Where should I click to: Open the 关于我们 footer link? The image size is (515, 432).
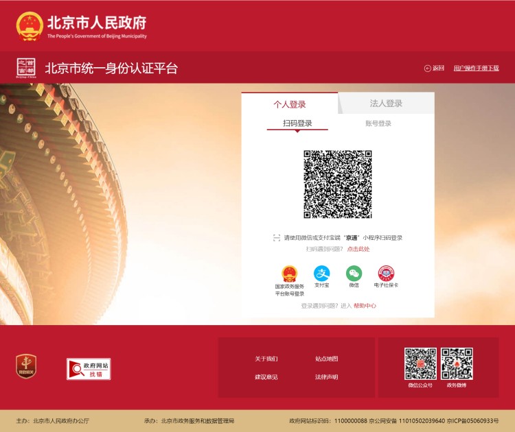point(266,359)
